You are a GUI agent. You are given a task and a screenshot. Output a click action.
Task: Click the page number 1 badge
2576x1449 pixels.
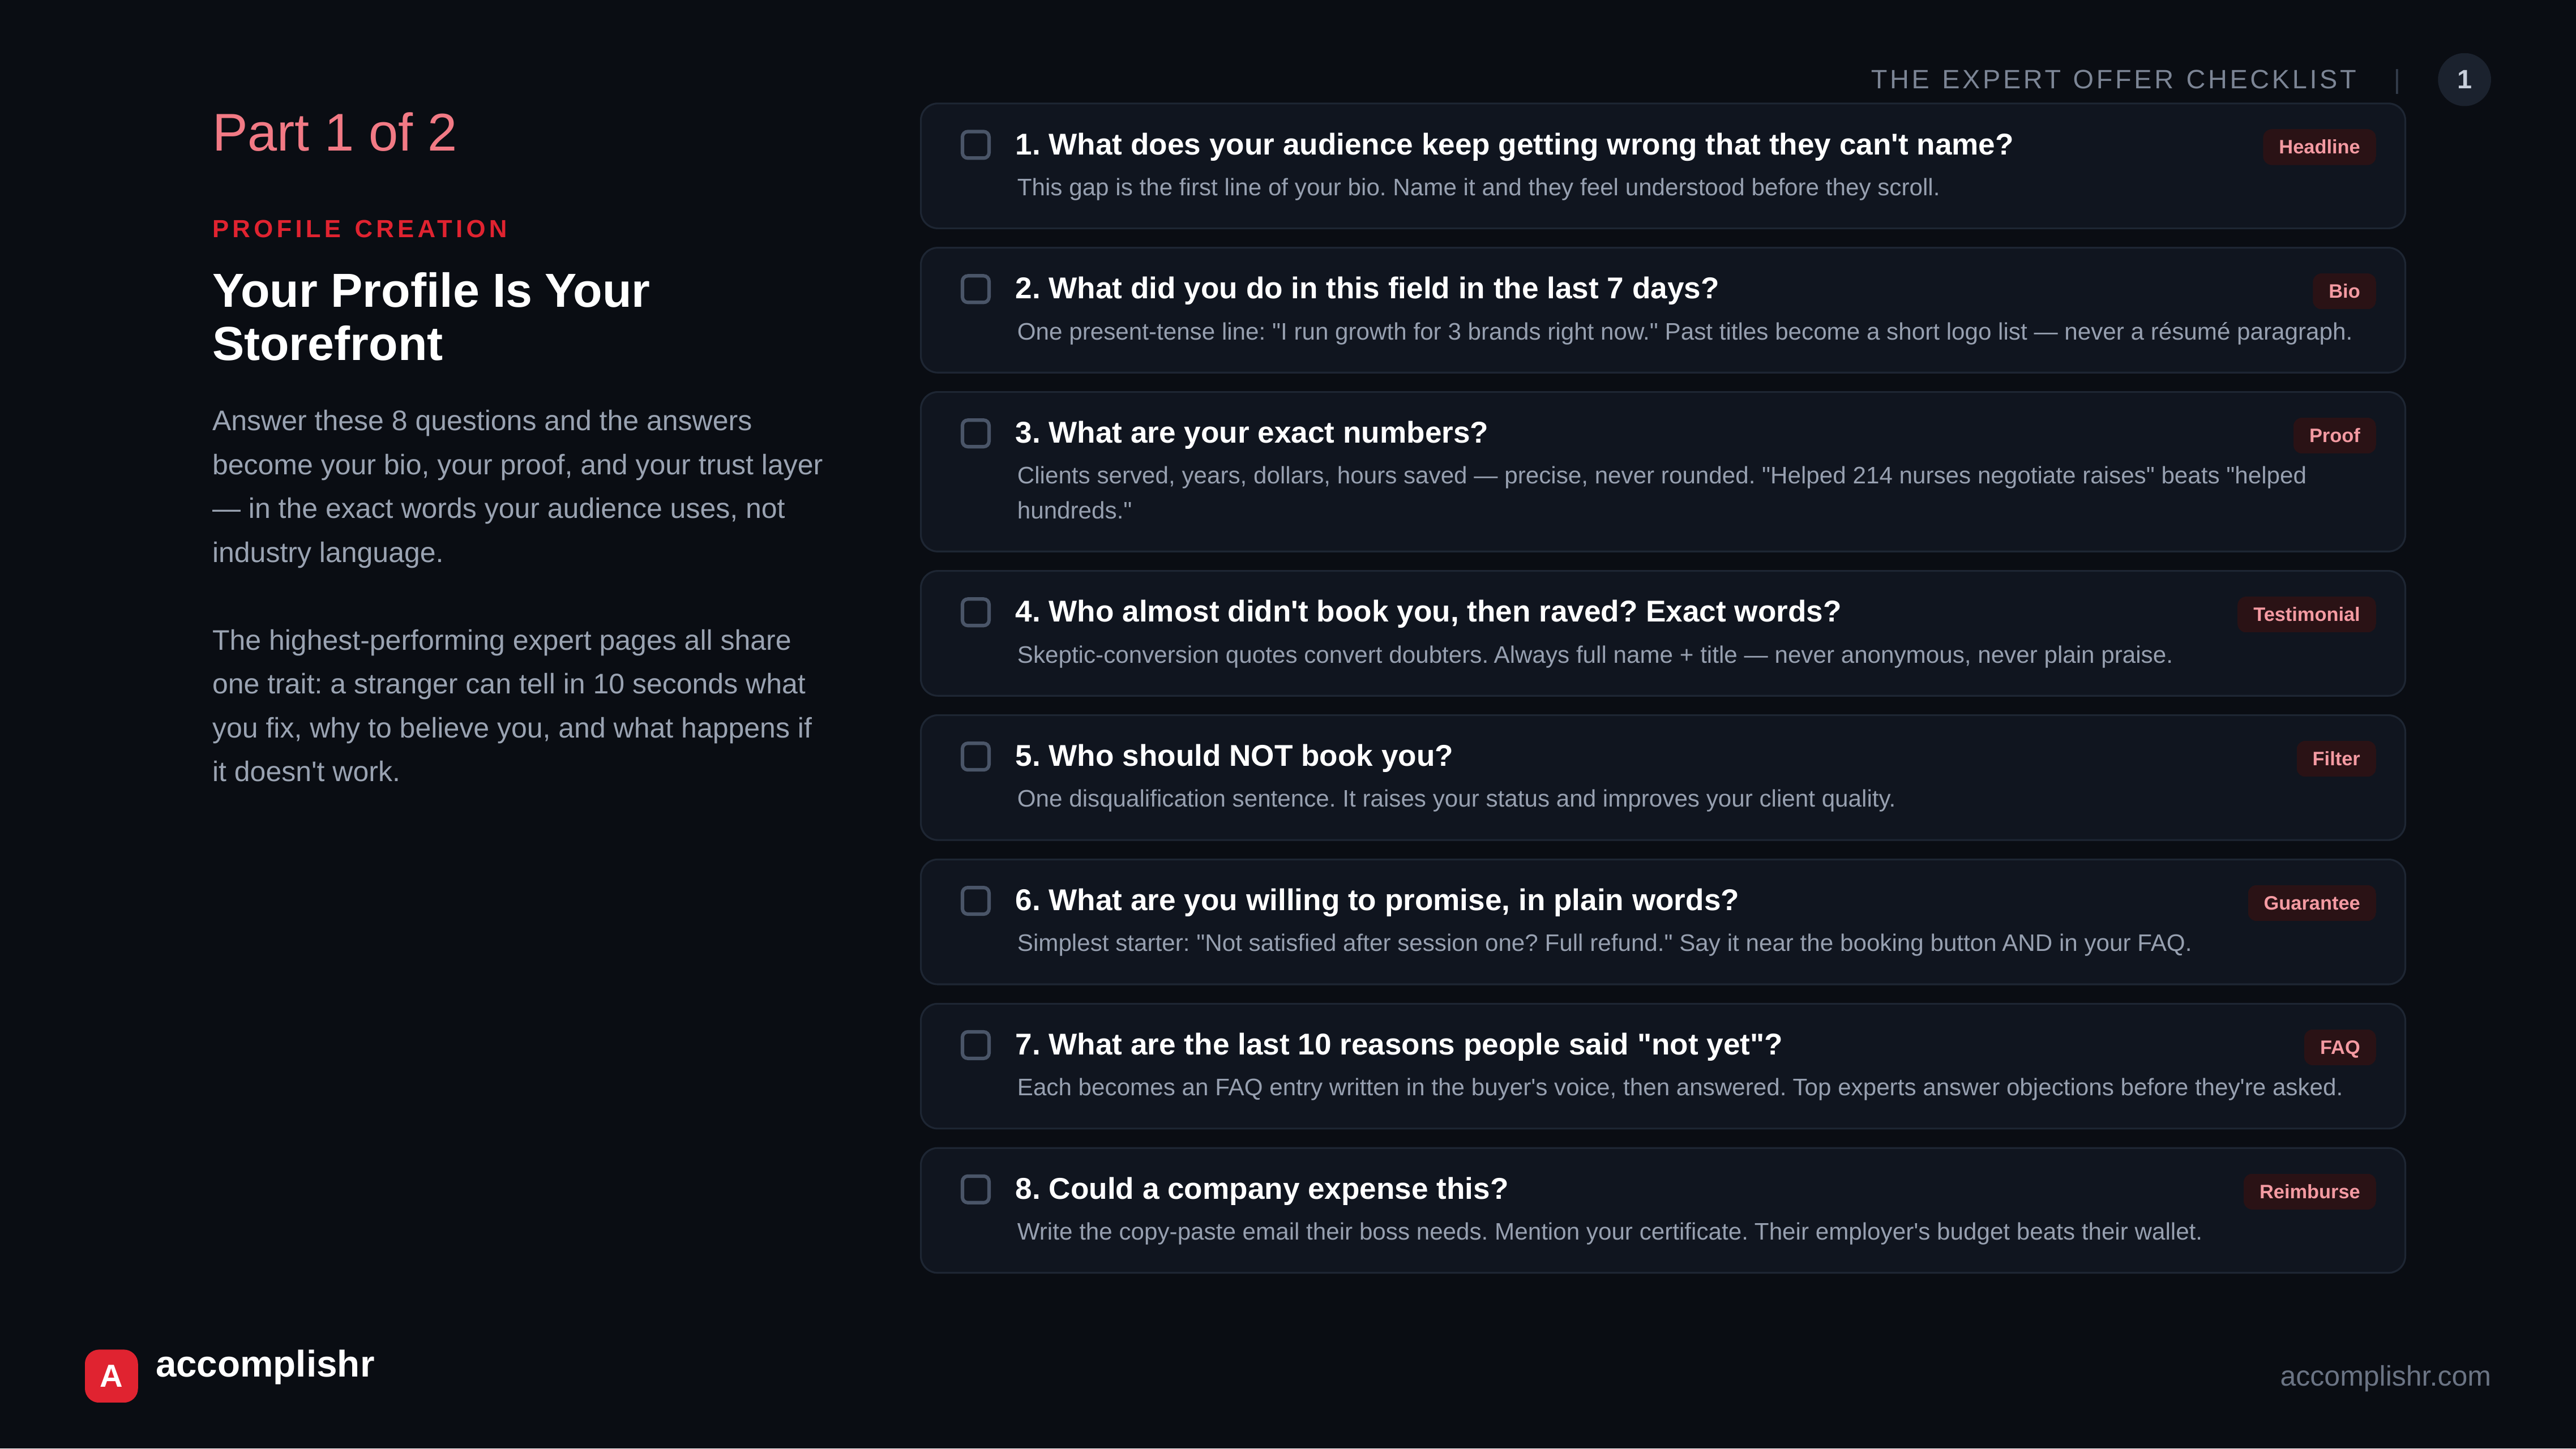2463,80
